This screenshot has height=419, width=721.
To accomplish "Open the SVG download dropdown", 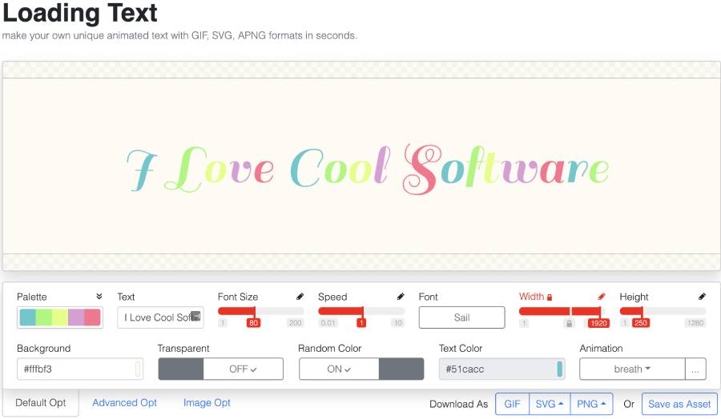I will pos(550,404).
